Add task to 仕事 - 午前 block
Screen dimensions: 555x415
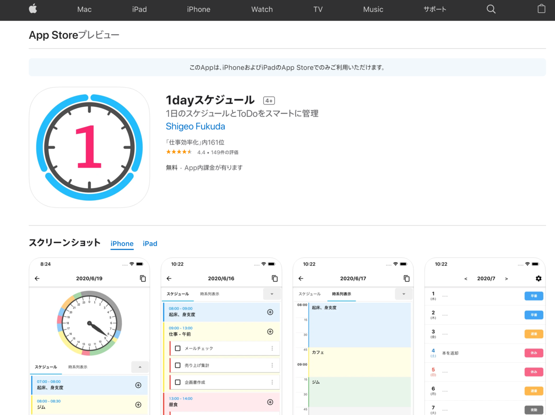tap(270, 332)
